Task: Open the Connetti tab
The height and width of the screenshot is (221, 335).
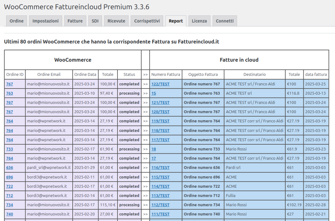Action: (x=225, y=21)
